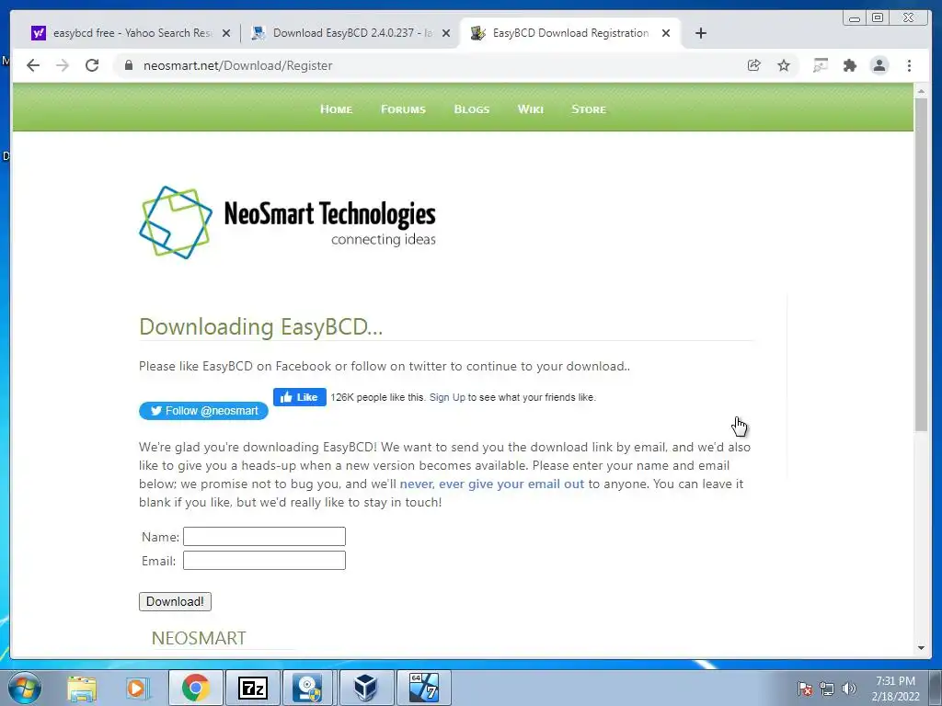Viewport: 942px width, 706px height.
Task: Click the Download! button
Action: (x=175, y=601)
